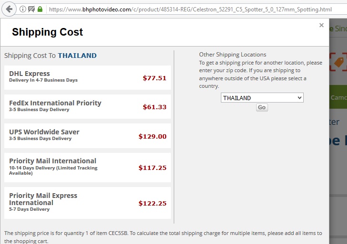
Task: Click the green padlock security icon
Action: click(40, 9)
